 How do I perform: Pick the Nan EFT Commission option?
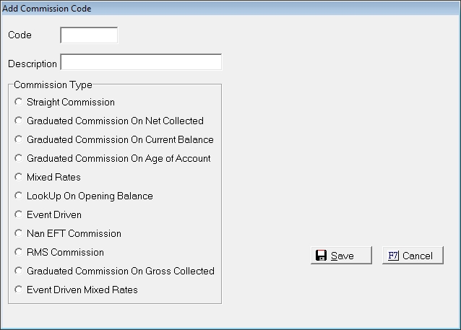pos(19,234)
